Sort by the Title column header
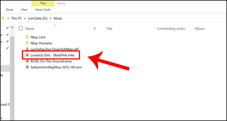This screenshot has height=121, width=227. click(x=109, y=29)
